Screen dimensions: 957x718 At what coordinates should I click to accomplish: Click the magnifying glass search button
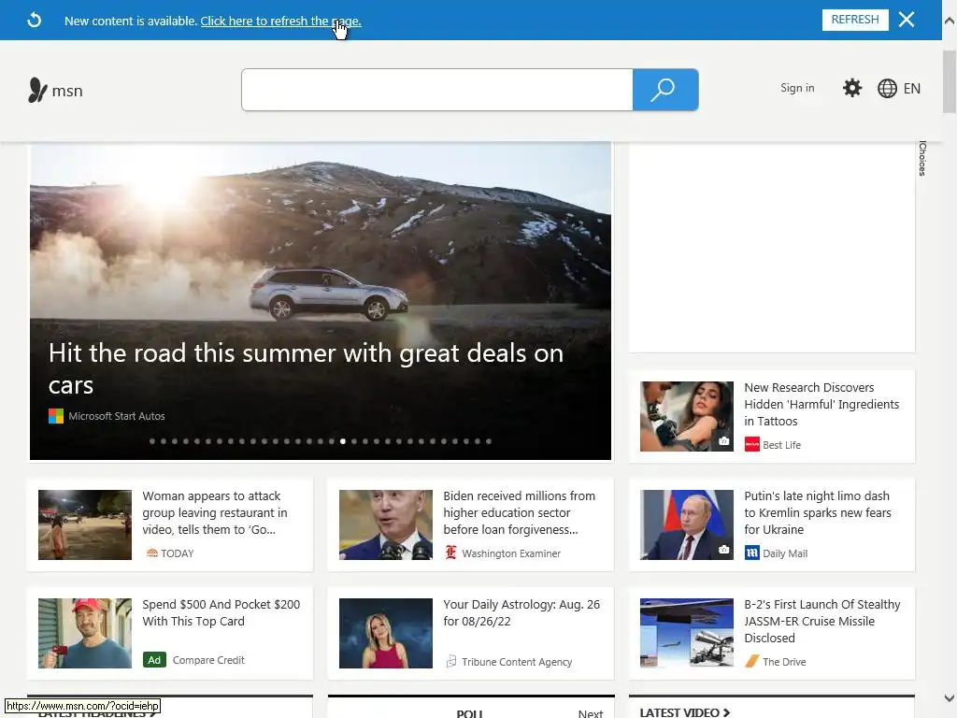pyautogui.click(x=665, y=90)
